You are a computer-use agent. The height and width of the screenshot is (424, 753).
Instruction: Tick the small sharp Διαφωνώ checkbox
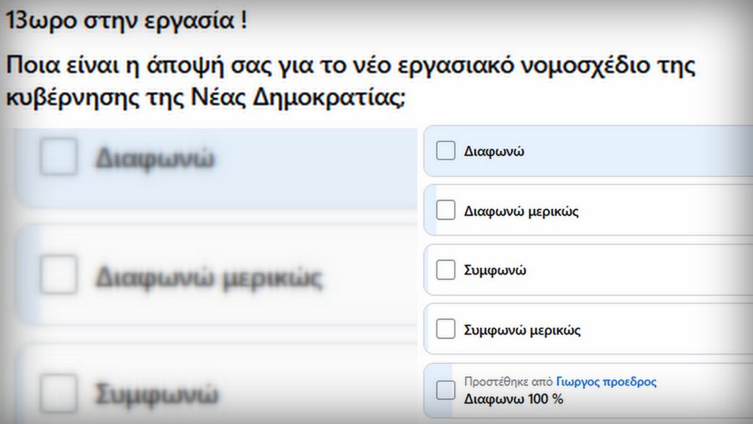[x=445, y=151]
